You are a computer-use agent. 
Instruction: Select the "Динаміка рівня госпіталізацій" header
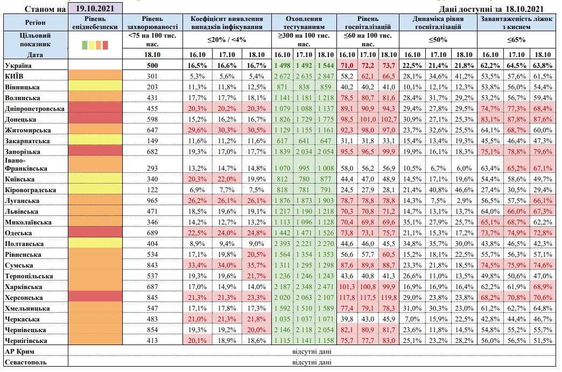[x=438, y=23]
